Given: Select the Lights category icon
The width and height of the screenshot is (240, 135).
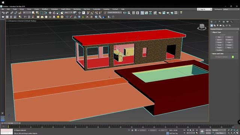Looking at the screenshot, I should pos(217,25).
